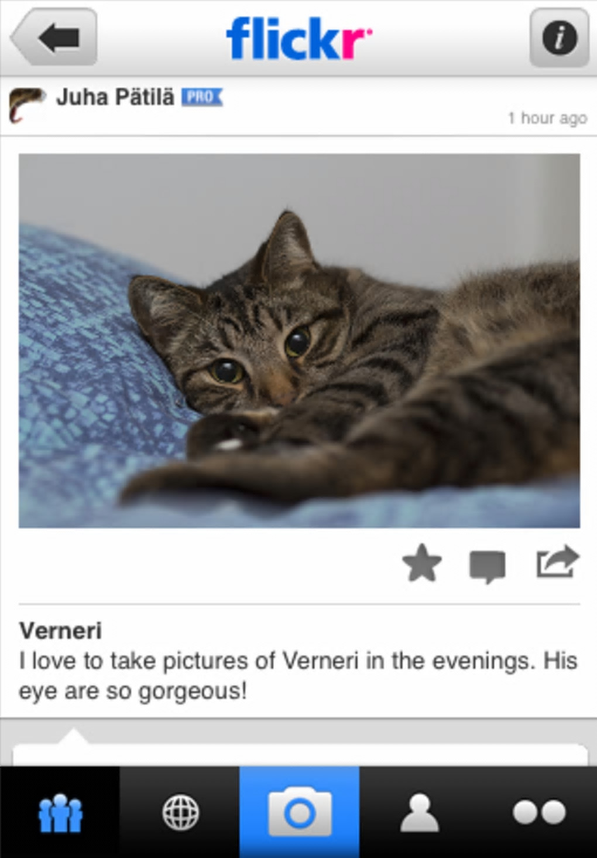Open the two-dots More tab

[538, 812]
